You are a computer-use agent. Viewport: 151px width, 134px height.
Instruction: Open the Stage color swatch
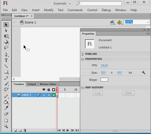104,80
